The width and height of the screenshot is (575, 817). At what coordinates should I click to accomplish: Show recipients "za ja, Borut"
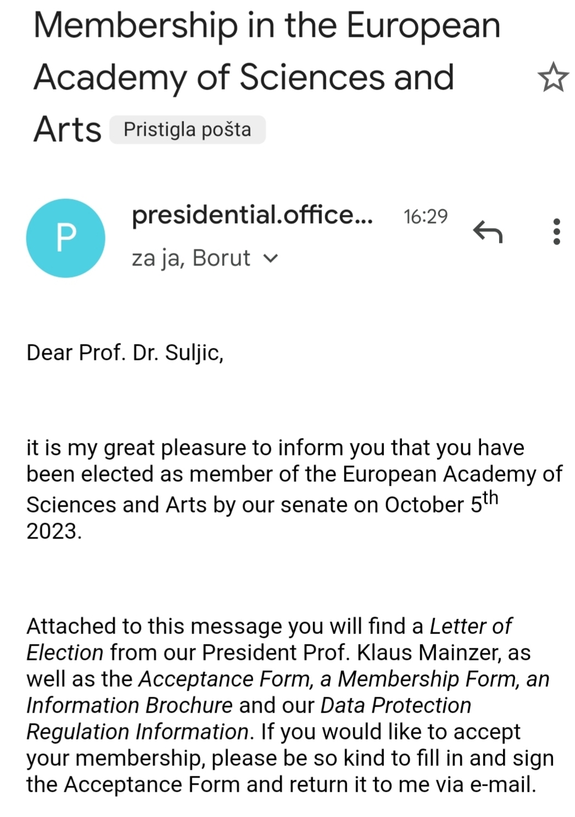(191, 258)
